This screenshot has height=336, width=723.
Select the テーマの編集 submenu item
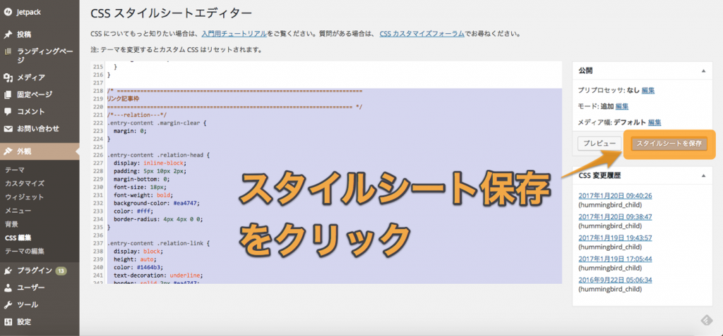pos(25,251)
